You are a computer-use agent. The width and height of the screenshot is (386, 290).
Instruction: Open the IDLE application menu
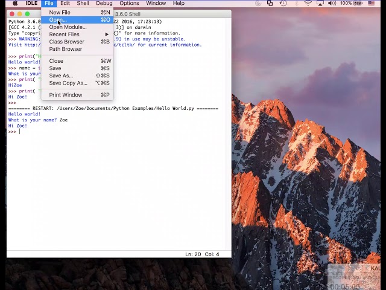[31, 3]
